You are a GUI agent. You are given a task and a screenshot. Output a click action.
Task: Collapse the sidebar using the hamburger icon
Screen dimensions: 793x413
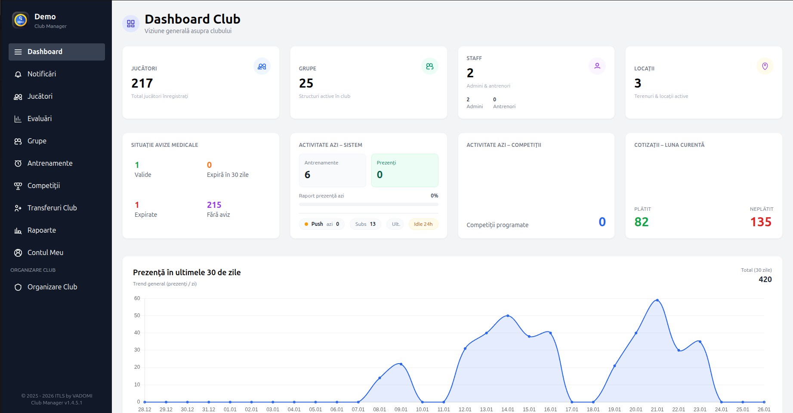[x=18, y=52]
